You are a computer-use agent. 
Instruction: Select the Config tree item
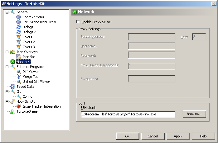(27, 96)
